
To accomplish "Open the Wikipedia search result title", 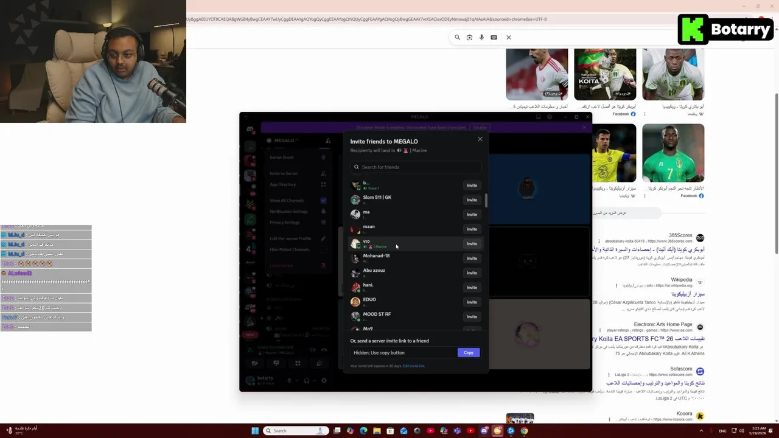I will [688, 294].
